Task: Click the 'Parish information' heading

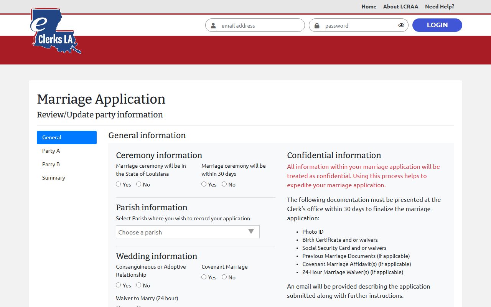Action: 152,208
